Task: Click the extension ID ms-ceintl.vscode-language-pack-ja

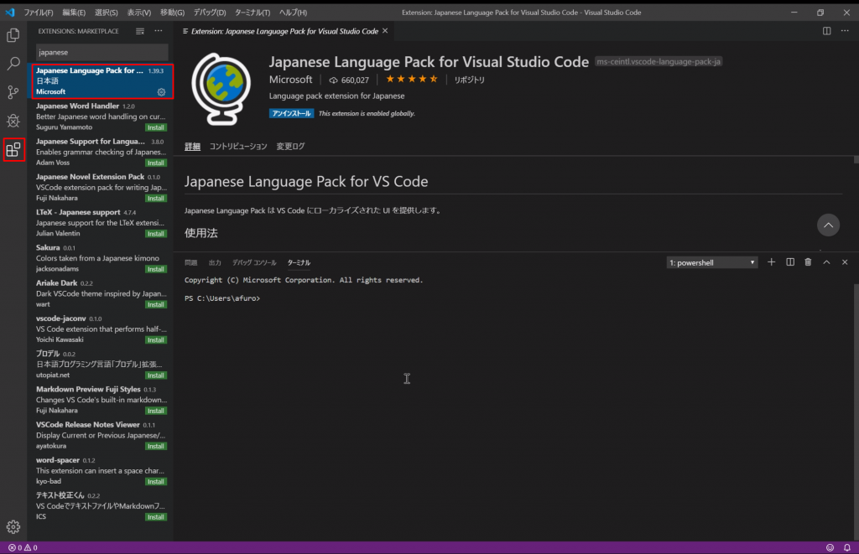Action: tap(659, 62)
